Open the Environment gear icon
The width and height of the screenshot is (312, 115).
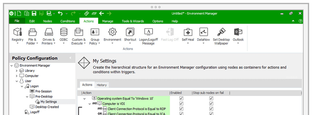coord(112,32)
